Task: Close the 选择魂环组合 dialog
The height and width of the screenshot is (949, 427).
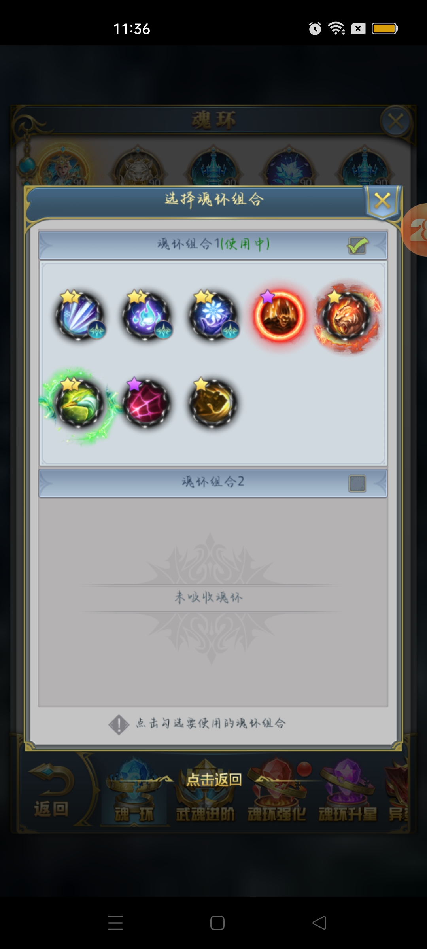Action: (x=383, y=200)
